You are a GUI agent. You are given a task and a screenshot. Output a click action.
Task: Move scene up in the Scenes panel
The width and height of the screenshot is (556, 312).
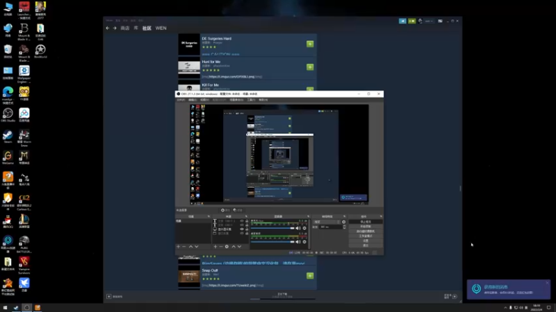pos(190,247)
